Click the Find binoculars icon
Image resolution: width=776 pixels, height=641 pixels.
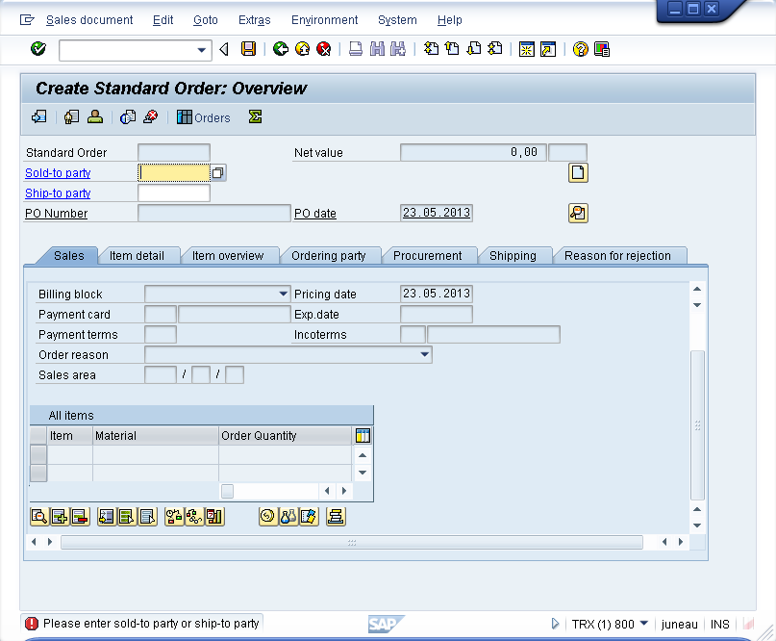pos(377,48)
